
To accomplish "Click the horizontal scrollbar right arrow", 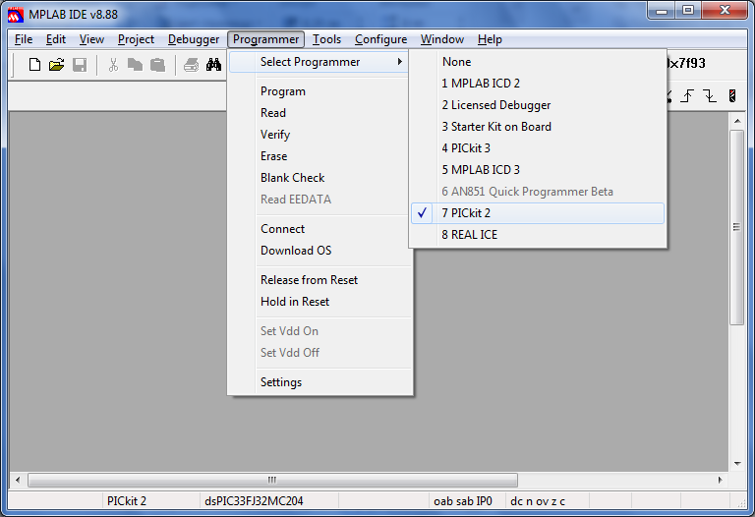I will (721, 480).
